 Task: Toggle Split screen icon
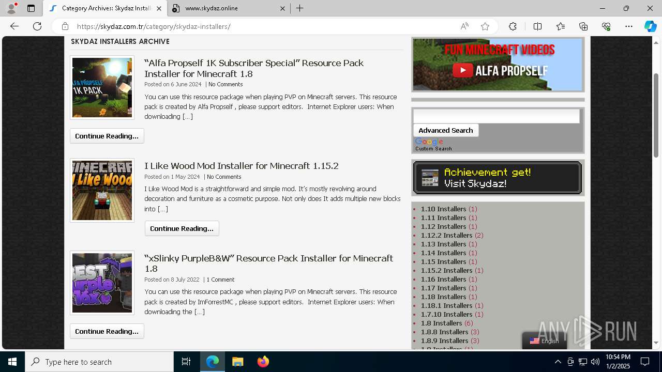537,26
